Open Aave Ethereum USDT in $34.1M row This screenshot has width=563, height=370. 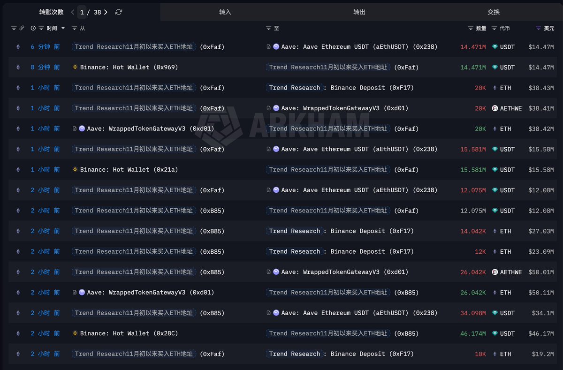click(359, 313)
